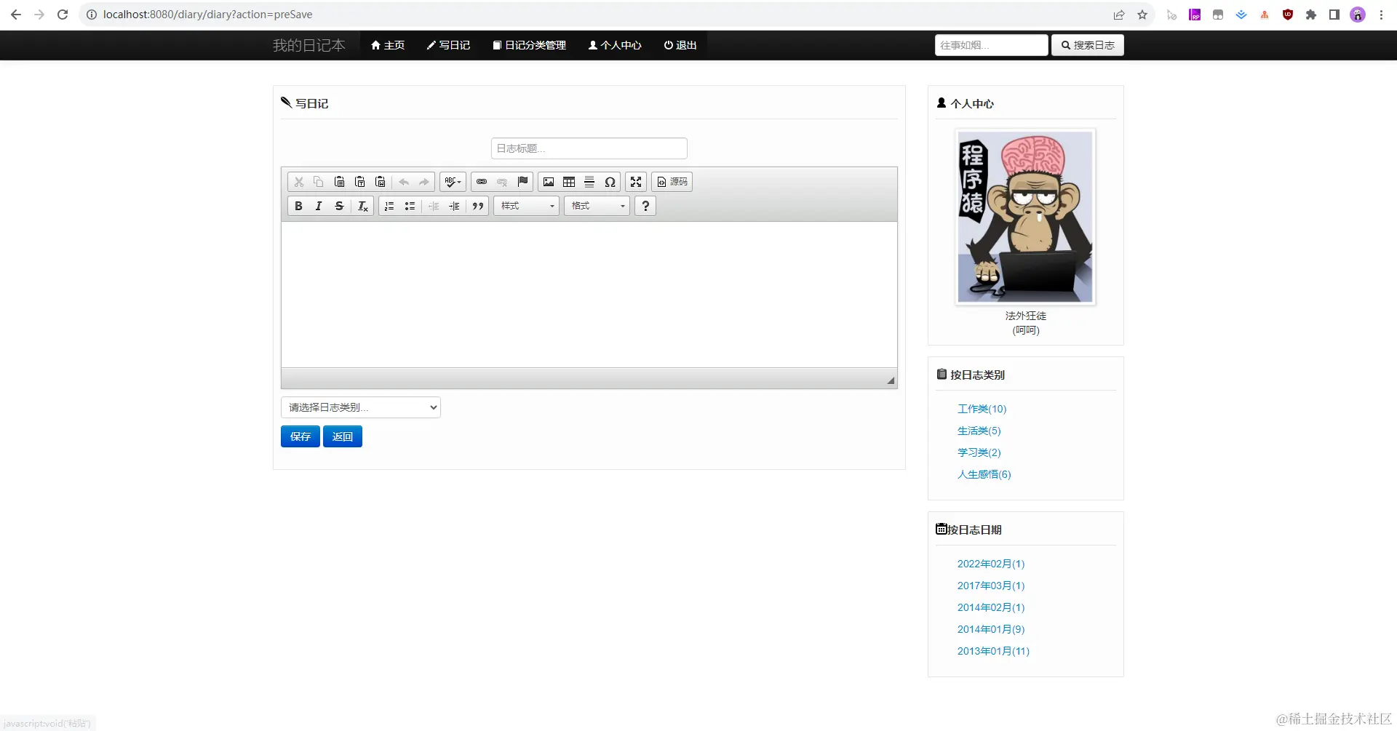Maximize the editor with the fullscreen icon
Image resolution: width=1397 pixels, height=731 pixels.
pyautogui.click(x=636, y=182)
